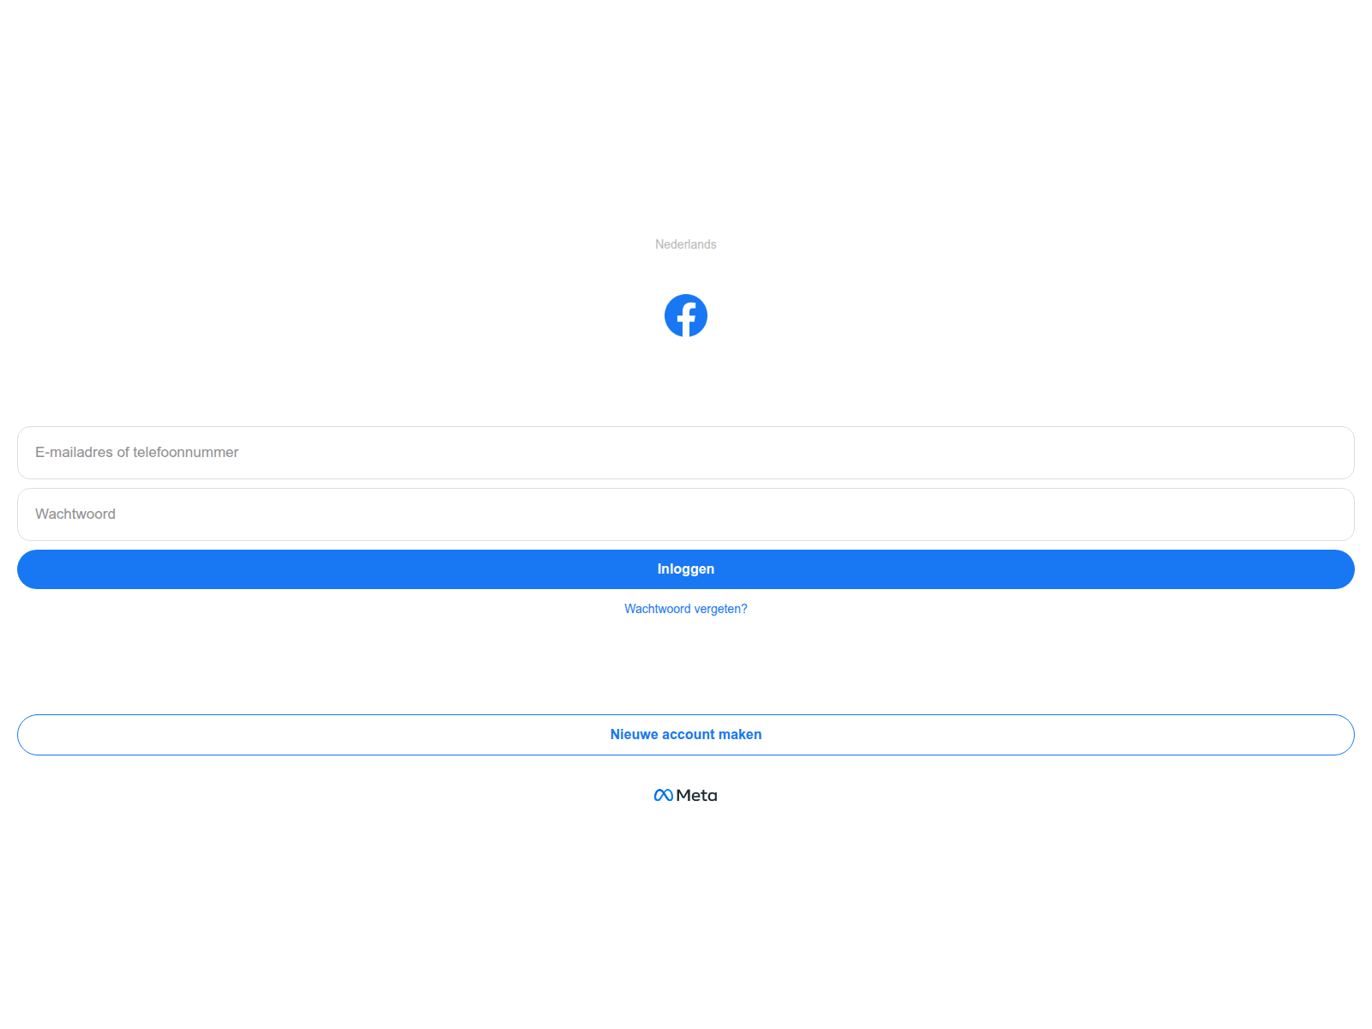Click the Meta wordmark text
The width and height of the screenshot is (1372, 1029).
[x=696, y=796]
